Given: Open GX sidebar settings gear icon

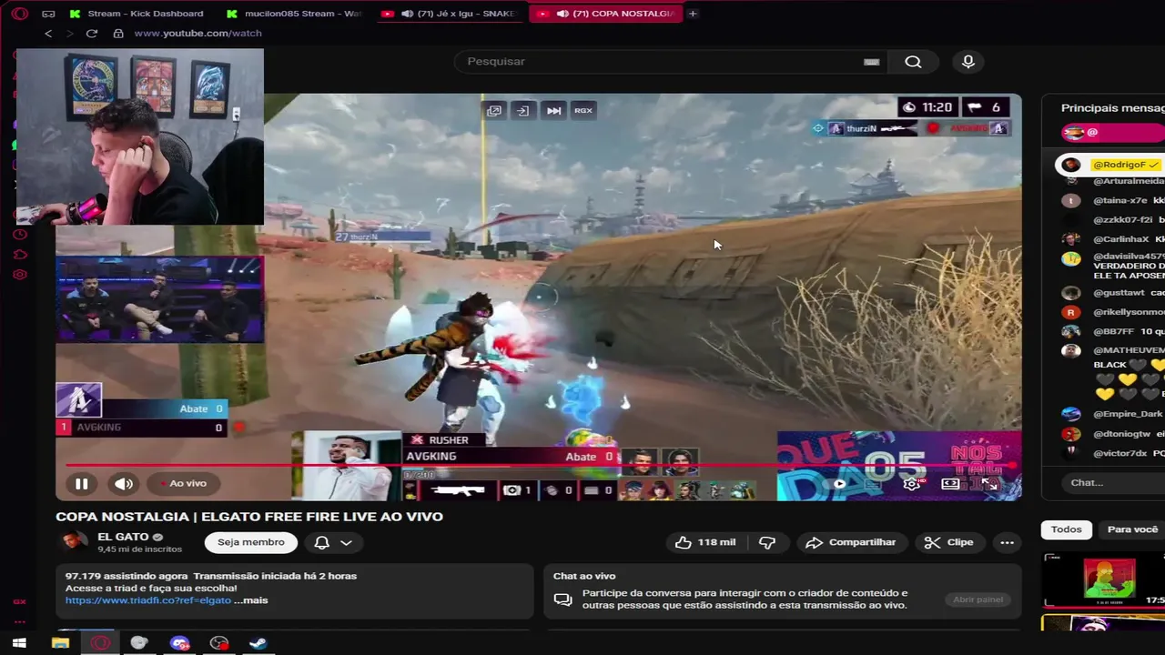Looking at the screenshot, I should coord(19,275).
